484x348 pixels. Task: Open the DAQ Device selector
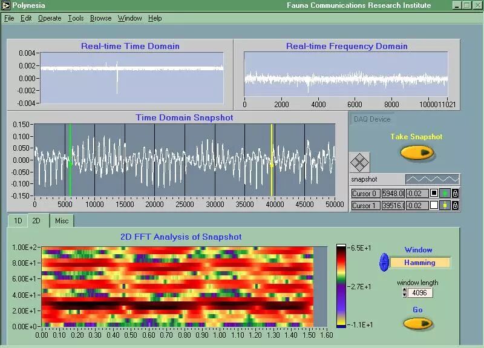372,119
